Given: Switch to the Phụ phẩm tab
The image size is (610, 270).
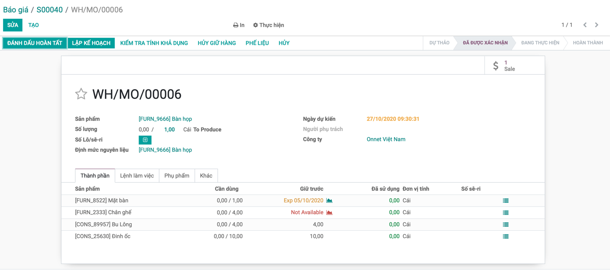Looking at the screenshot, I should [177, 176].
